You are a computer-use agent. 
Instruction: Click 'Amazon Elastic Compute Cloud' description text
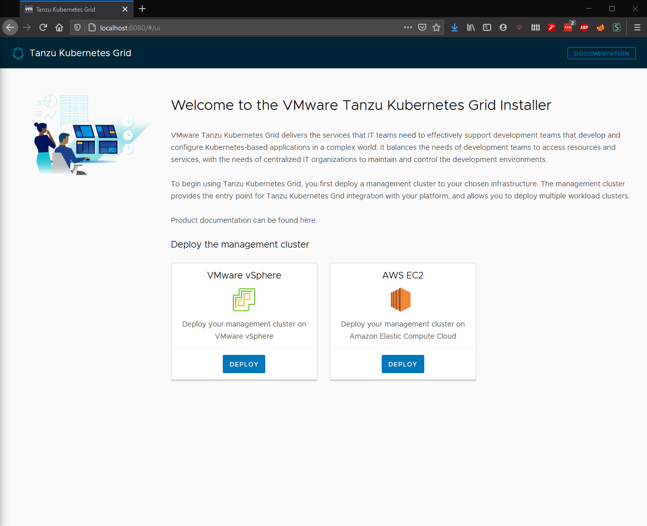(403, 336)
